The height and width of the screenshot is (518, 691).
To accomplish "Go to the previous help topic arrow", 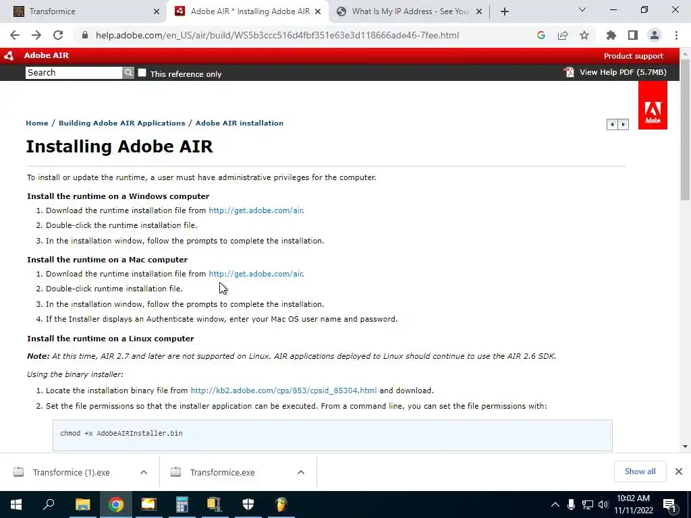I will (612, 125).
